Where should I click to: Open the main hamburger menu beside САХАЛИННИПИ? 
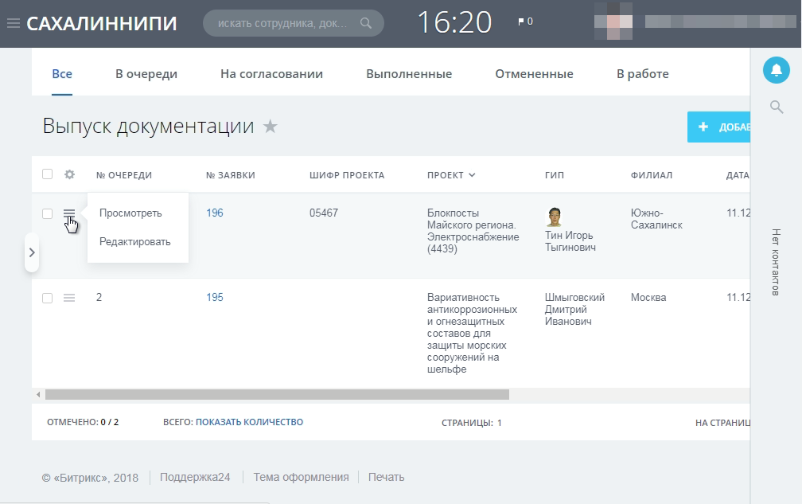coord(13,23)
